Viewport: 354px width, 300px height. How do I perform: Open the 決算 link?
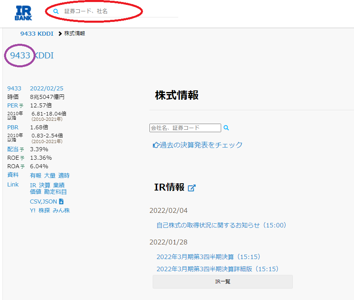point(45,185)
